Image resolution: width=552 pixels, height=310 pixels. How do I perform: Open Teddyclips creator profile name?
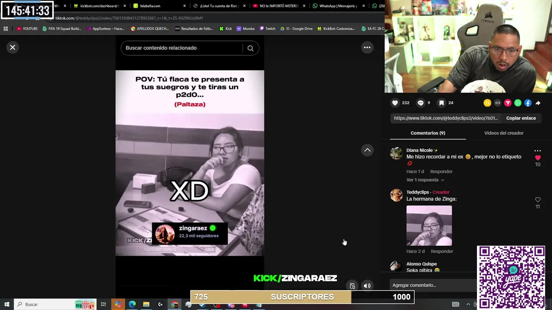417,192
